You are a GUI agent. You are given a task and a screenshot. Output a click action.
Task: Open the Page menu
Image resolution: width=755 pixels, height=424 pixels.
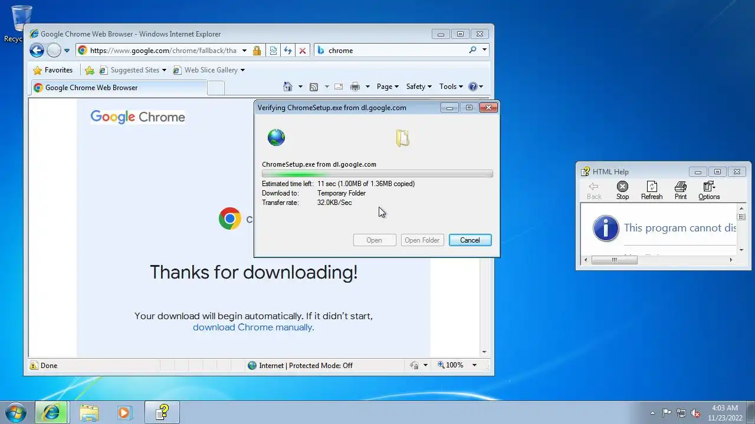pyautogui.click(x=388, y=87)
